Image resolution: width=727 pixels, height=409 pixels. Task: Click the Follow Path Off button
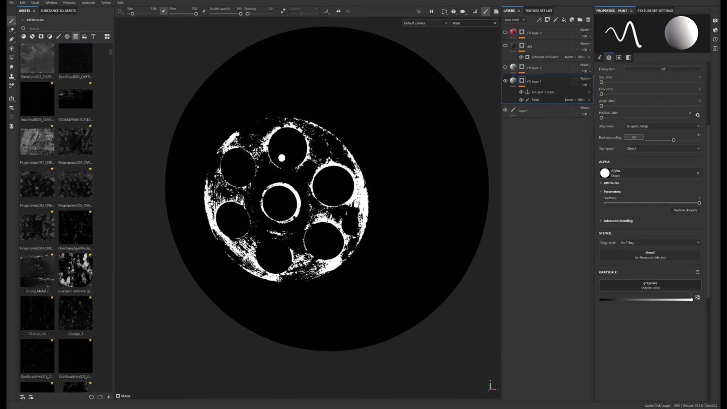coord(663,69)
